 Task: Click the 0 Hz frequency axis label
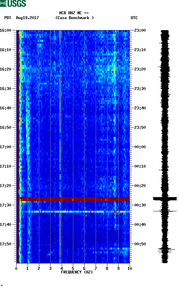click(x=16, y=268)
